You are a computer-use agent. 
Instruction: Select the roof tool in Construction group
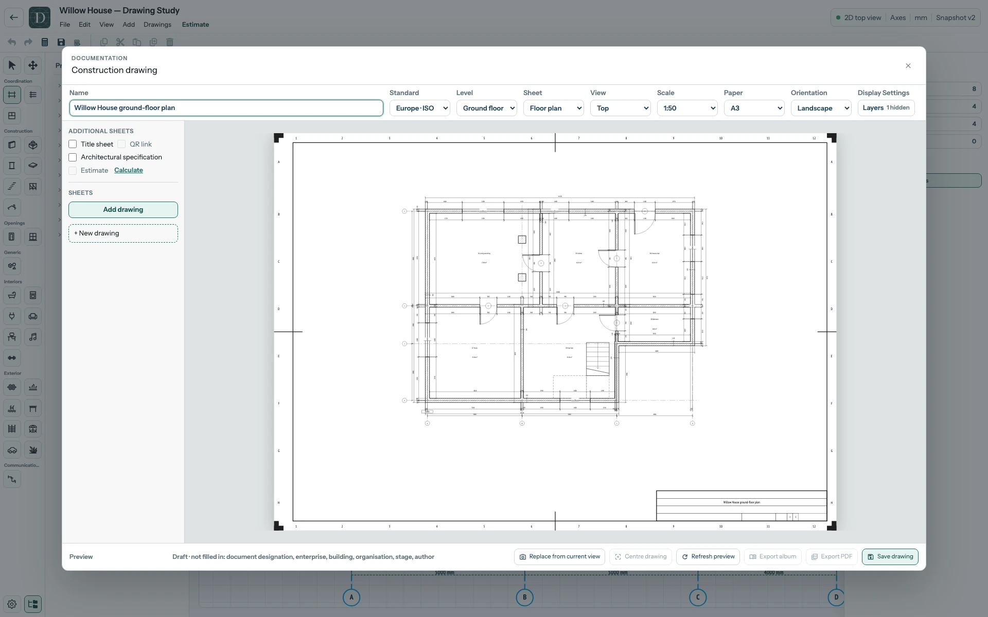(12, 207)
